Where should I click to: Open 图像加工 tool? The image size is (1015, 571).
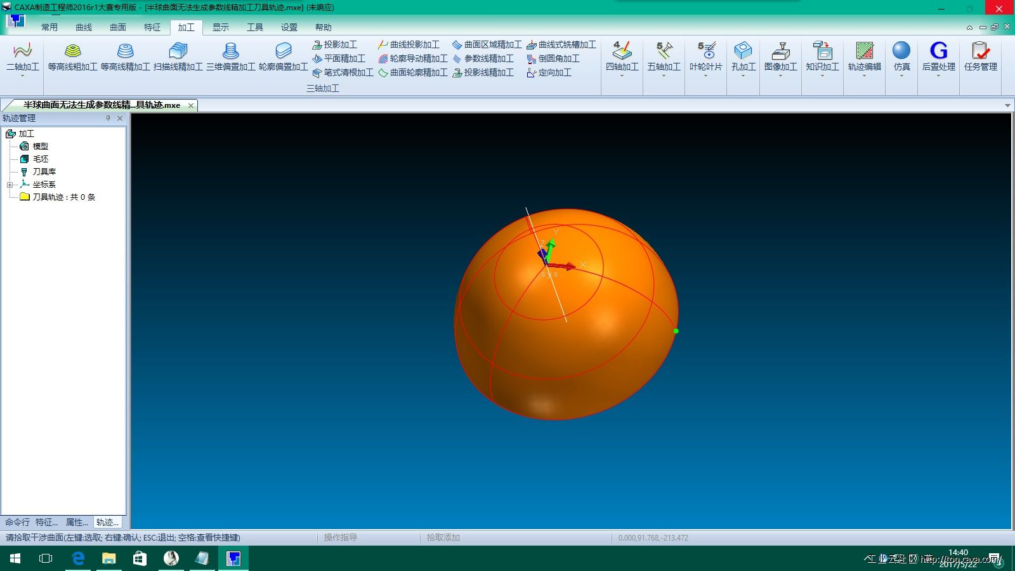coord(780,58)
